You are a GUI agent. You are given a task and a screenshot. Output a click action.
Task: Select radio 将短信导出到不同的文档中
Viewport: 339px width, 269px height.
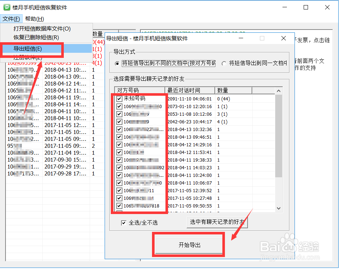(117, 63)
